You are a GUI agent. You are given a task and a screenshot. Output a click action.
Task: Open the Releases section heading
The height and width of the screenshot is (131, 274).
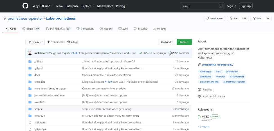(203, 110)
